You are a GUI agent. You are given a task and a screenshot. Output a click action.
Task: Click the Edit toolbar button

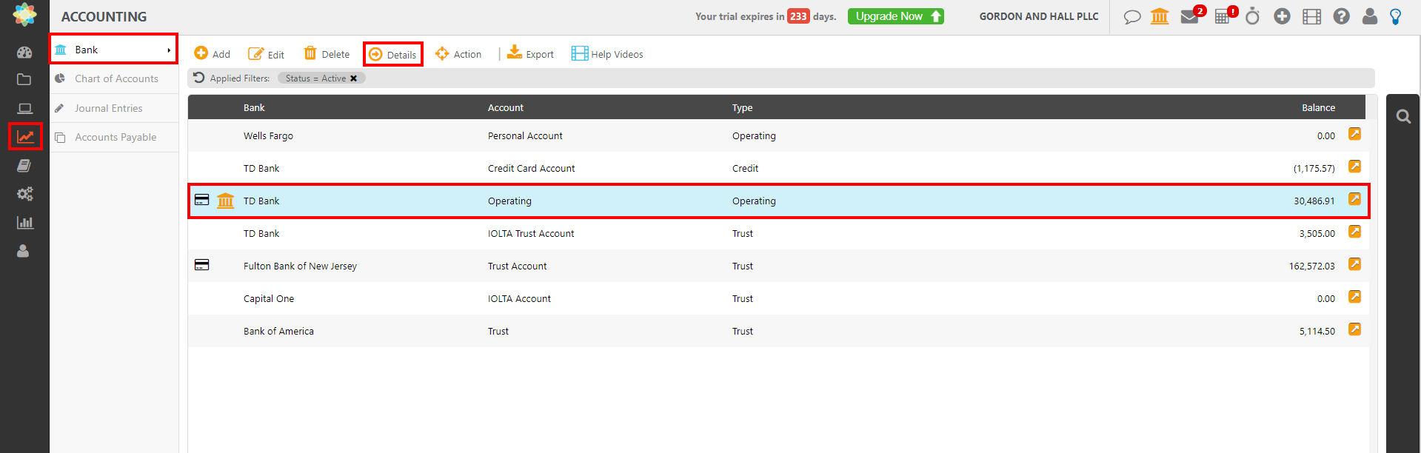pyautogui.click(x=266, y=54)
